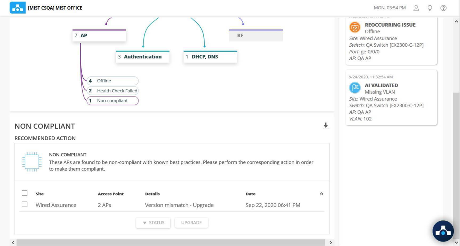The width and height of the screenshot is (460, 246).
Task: Open the Authentication category node
Action: [143, 57]
